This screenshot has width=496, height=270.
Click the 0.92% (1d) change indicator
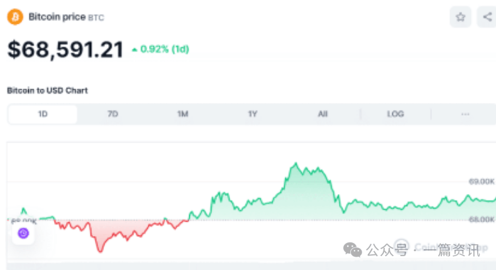tap(160, 49)
